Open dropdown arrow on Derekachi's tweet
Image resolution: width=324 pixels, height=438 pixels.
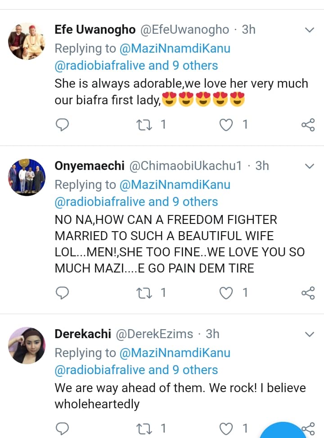310,335
